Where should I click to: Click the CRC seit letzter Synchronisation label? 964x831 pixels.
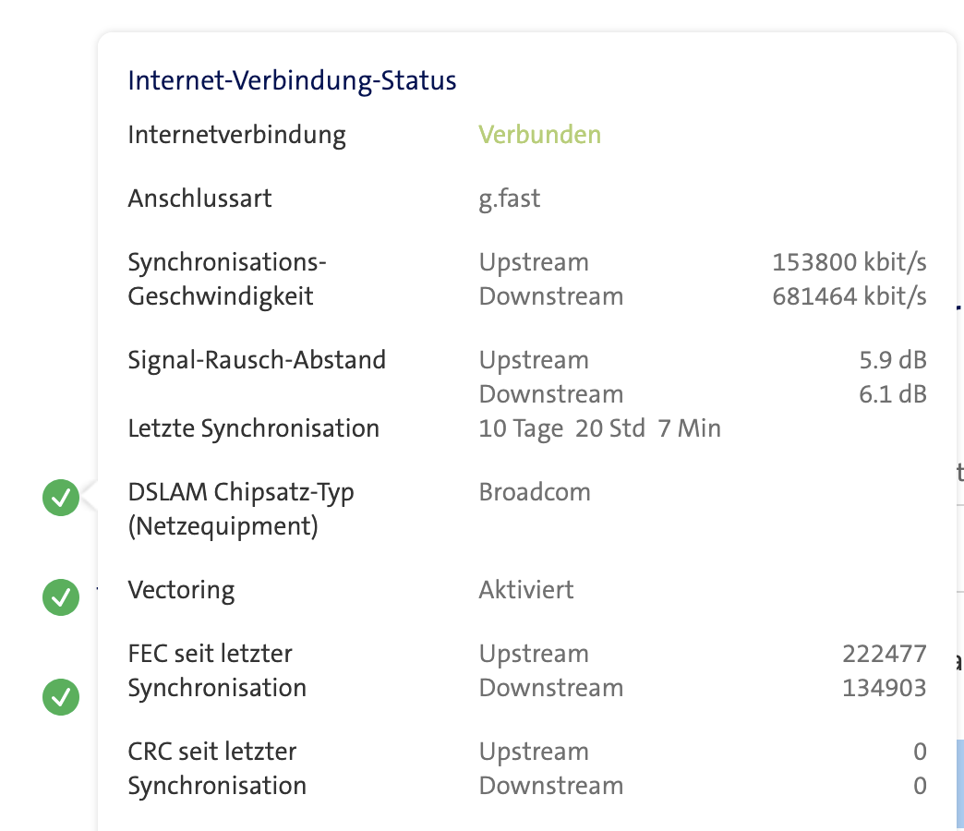[217, 768]
